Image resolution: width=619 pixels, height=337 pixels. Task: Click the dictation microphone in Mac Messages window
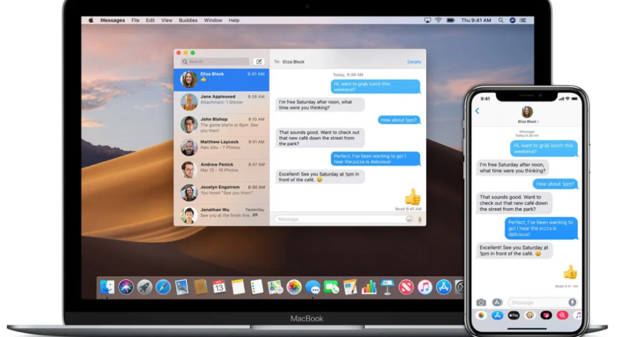(420, 220)
